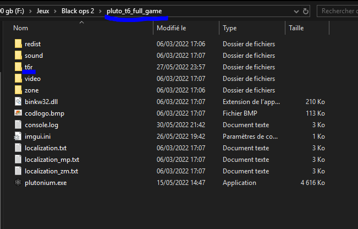Click the Extension de l'app... type cell

tap(251, 102)
